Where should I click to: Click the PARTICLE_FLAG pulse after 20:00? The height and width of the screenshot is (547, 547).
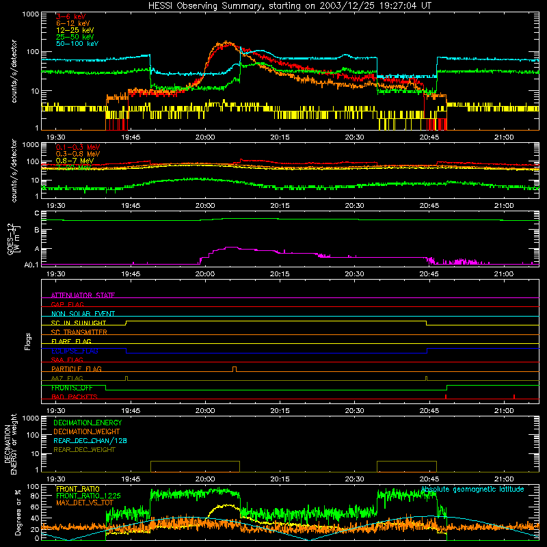point(235,369)
